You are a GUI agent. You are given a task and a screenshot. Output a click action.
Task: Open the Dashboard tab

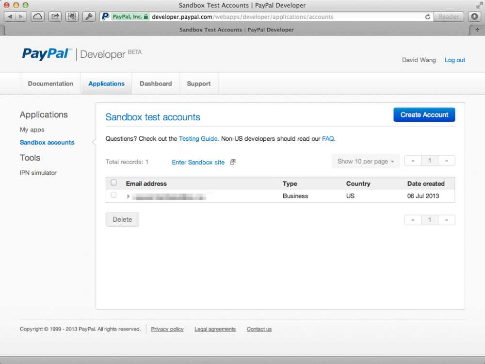click(x=156, y=83)
